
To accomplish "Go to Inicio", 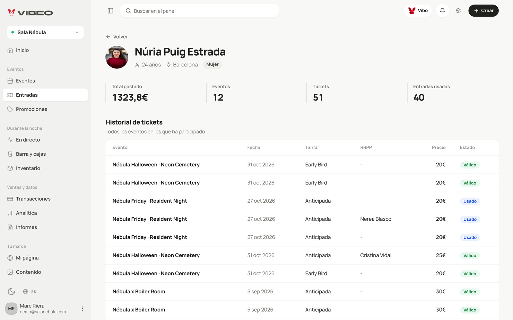I will [45, 50].
